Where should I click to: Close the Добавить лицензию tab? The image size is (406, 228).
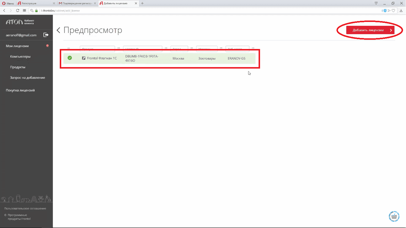pos(136,3)
